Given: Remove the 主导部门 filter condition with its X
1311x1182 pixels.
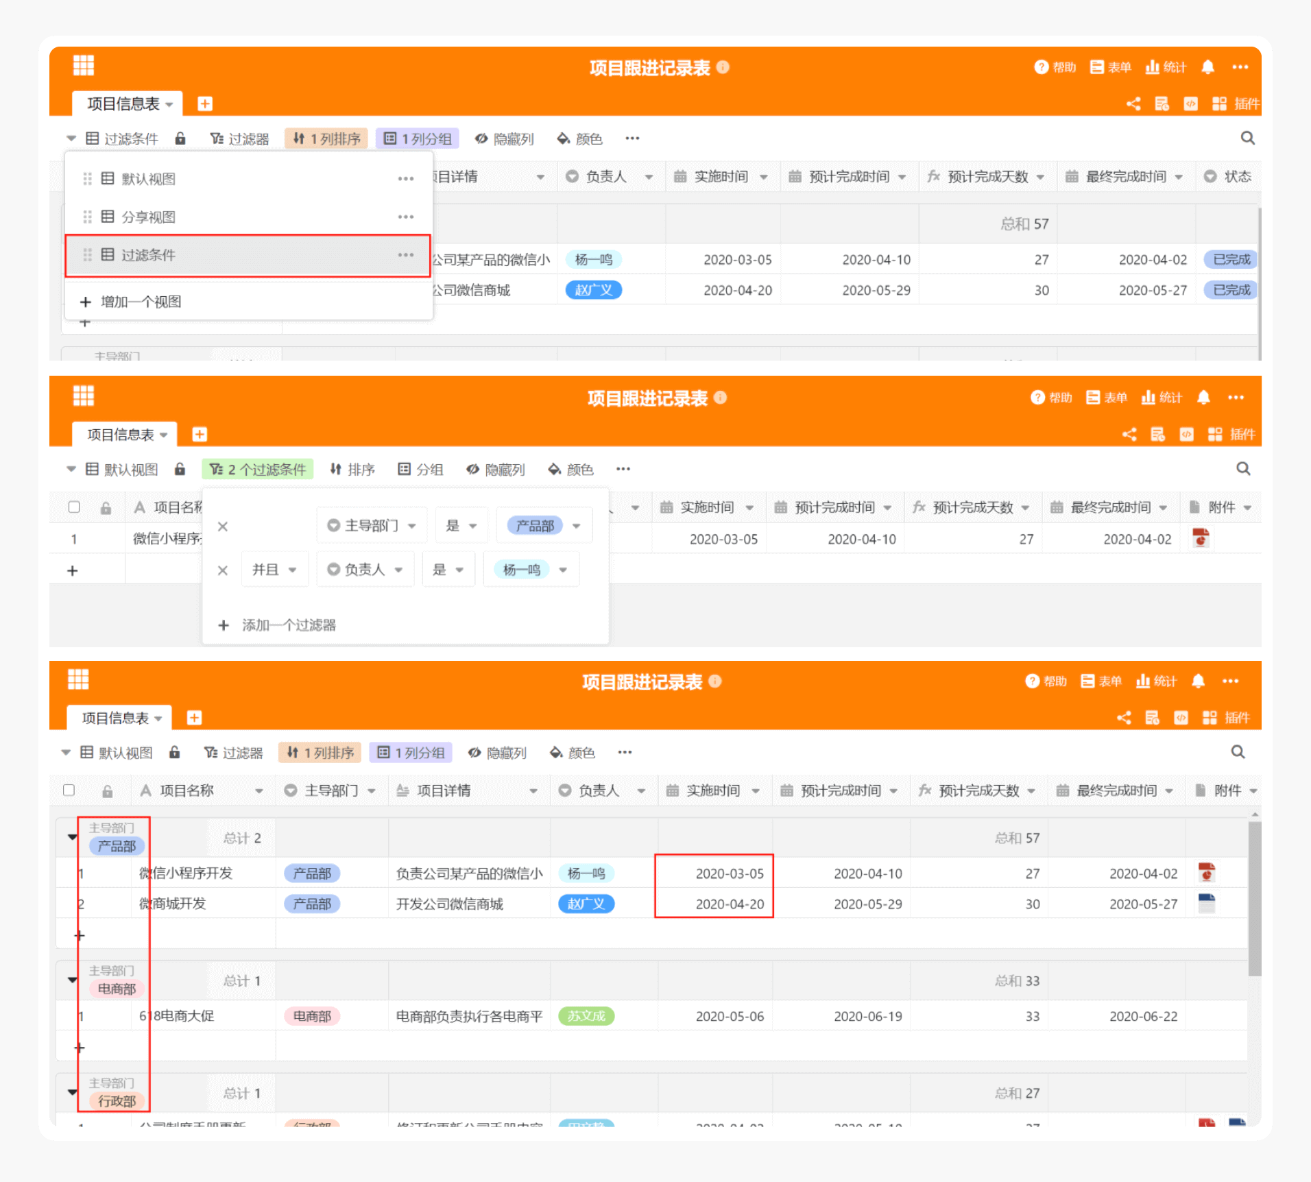Looking at the screenshot, I should point(222,527).
